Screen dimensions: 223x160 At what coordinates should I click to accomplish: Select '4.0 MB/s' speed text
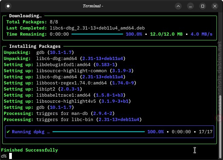point(201,34)
